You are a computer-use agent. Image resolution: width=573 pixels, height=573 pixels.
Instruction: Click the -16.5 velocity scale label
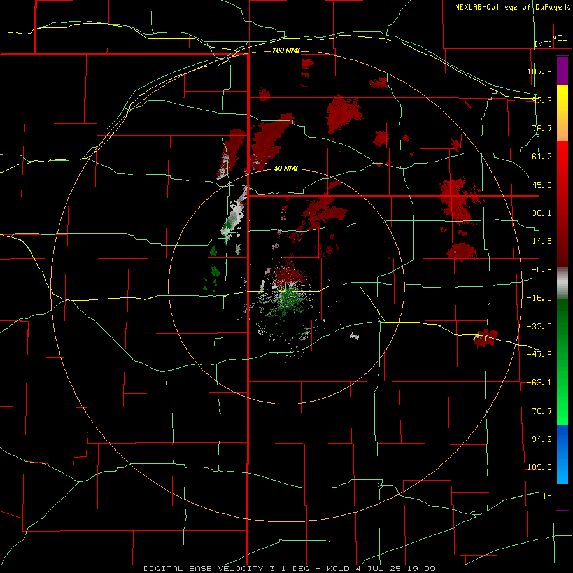point(539,298)
